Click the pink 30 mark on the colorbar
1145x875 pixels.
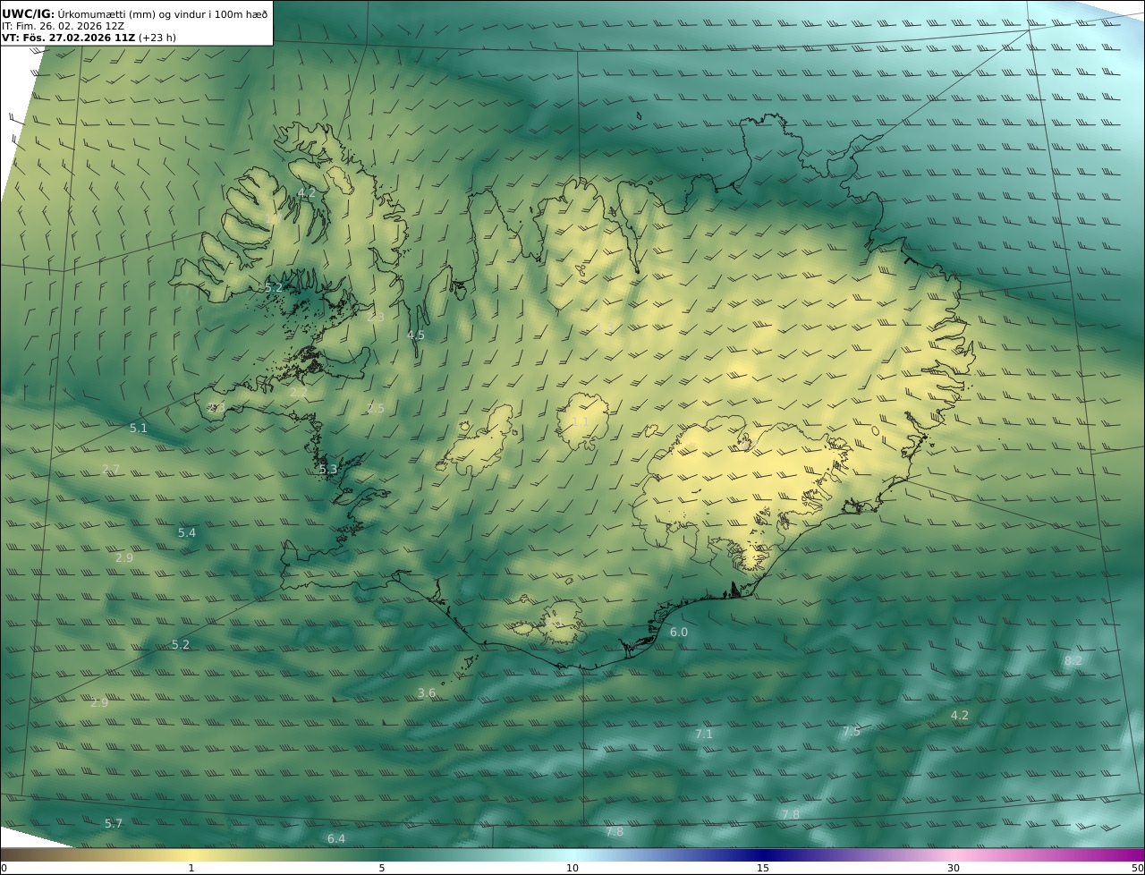[954, 868]
